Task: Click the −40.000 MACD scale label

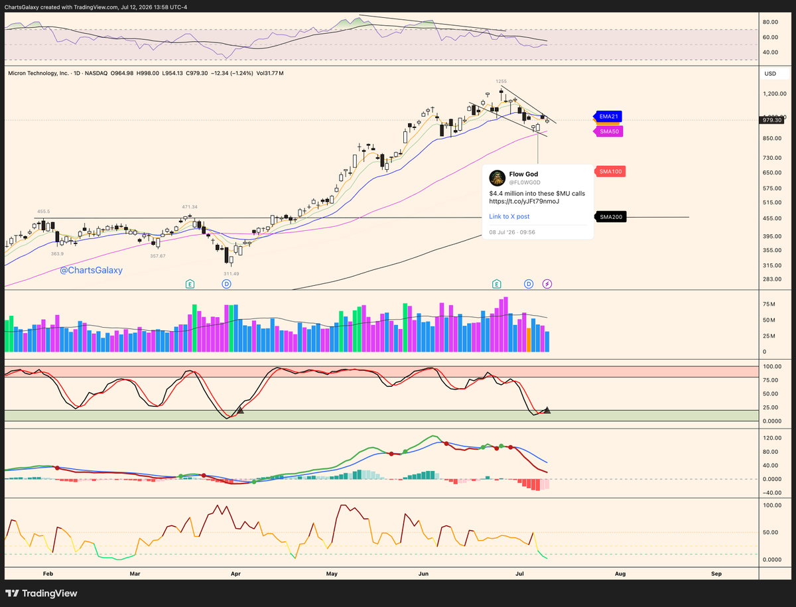Action: (773, 493)
